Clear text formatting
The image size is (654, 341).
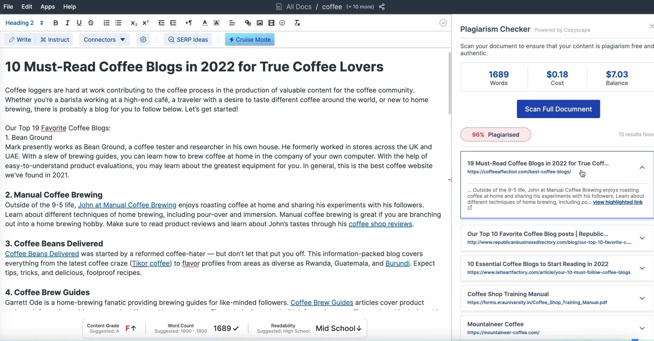pyautogui.click(x=297, y=23)
